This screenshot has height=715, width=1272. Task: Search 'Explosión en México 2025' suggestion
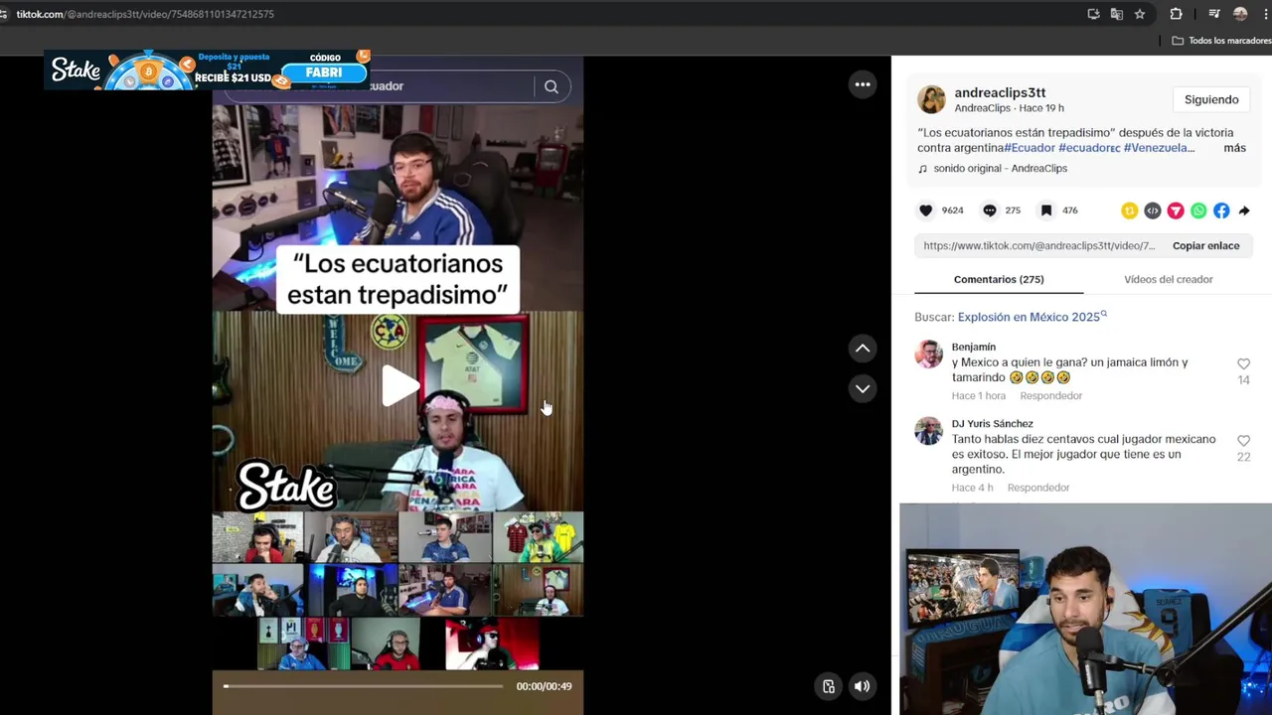tap(1032, 317)
